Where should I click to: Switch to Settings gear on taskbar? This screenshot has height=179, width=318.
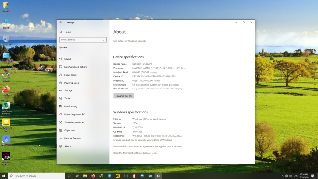158,176
